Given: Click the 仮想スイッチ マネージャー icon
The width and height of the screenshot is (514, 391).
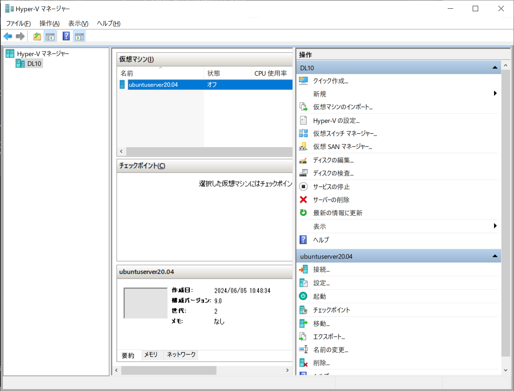Looking at the screenshot, I should click(x=304, y=133).
